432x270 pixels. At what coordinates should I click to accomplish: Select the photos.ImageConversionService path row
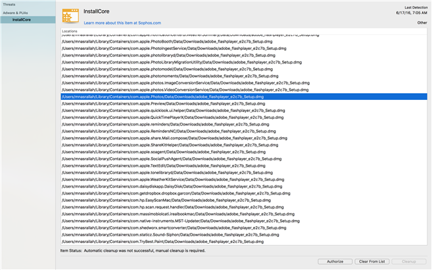click(x=244, y=83)
